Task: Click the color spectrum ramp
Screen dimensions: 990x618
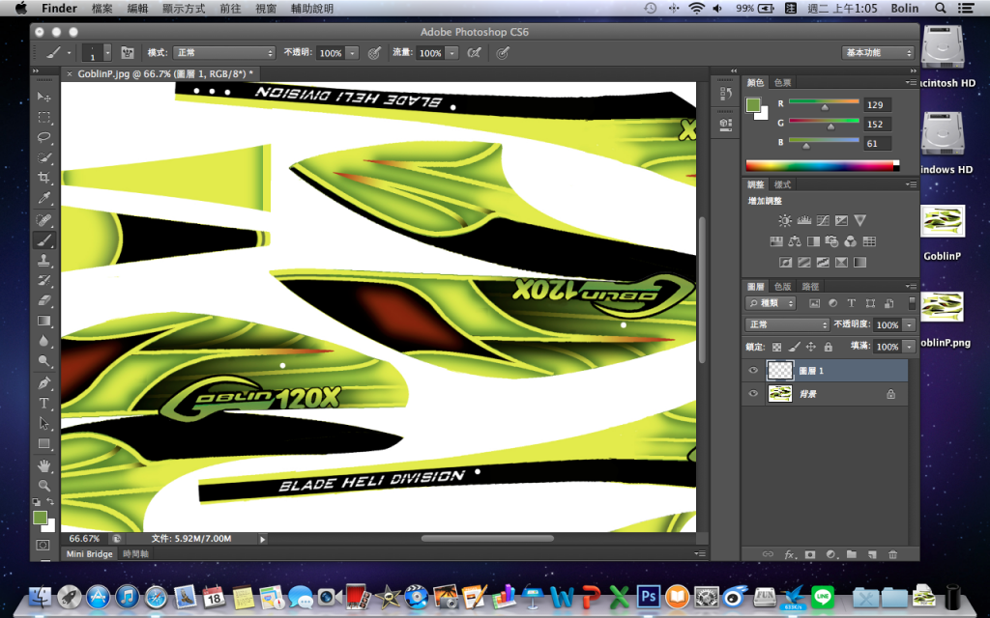Action: click(822, 166)
